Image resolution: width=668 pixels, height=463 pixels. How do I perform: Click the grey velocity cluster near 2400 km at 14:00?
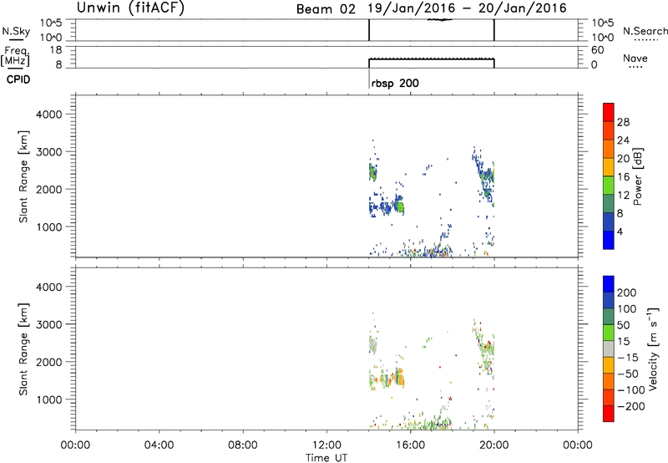coord(372,345)
